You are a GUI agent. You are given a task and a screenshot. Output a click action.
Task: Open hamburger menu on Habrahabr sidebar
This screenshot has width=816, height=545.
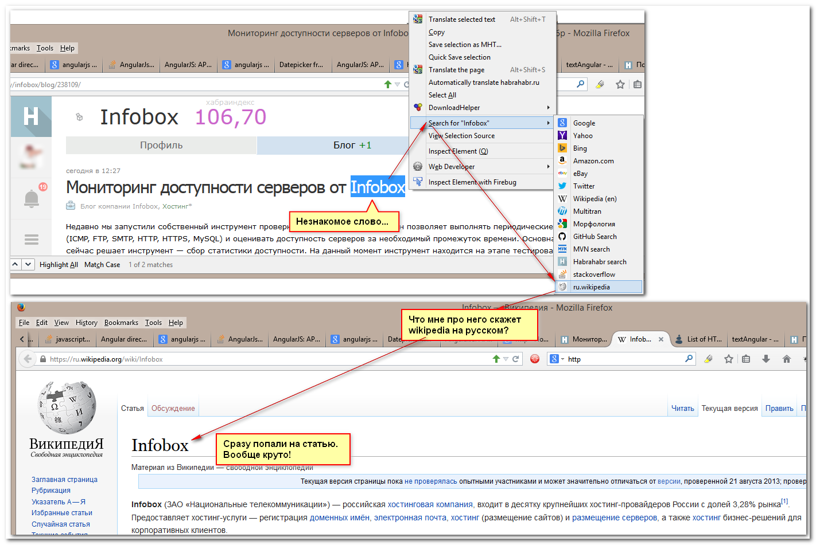[x=32, y=240]
